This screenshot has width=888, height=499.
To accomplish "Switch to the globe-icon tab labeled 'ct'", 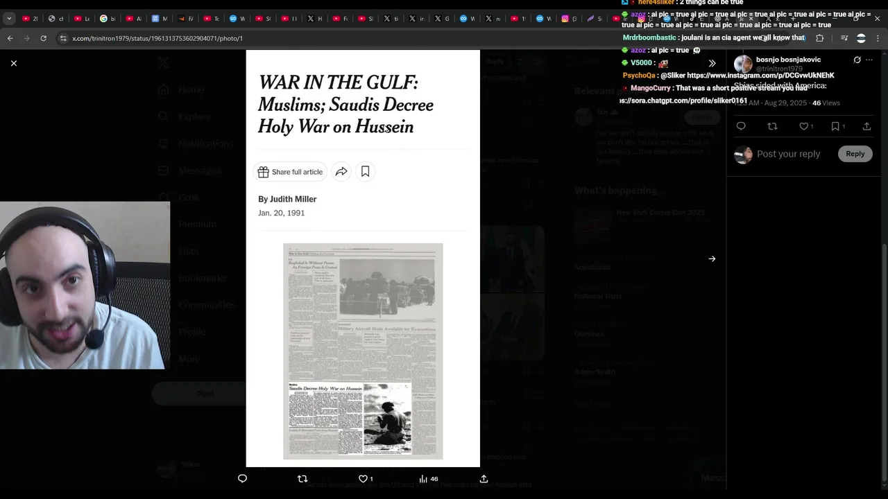I will pyautogui.click(x=56, y=19).
